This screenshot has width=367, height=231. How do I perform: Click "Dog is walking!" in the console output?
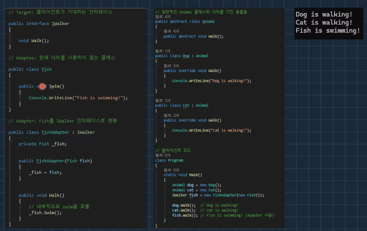click(324, 14)
